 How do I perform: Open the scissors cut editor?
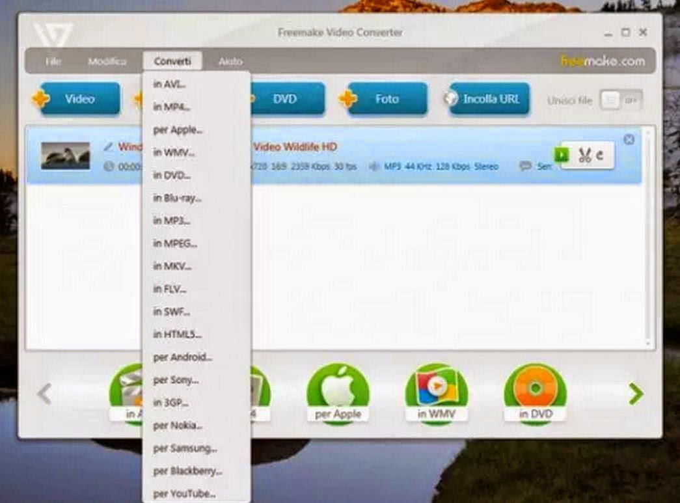584,155
